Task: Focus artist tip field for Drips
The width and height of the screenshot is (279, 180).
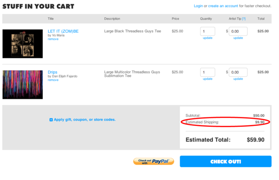Action: coord(238,72)
